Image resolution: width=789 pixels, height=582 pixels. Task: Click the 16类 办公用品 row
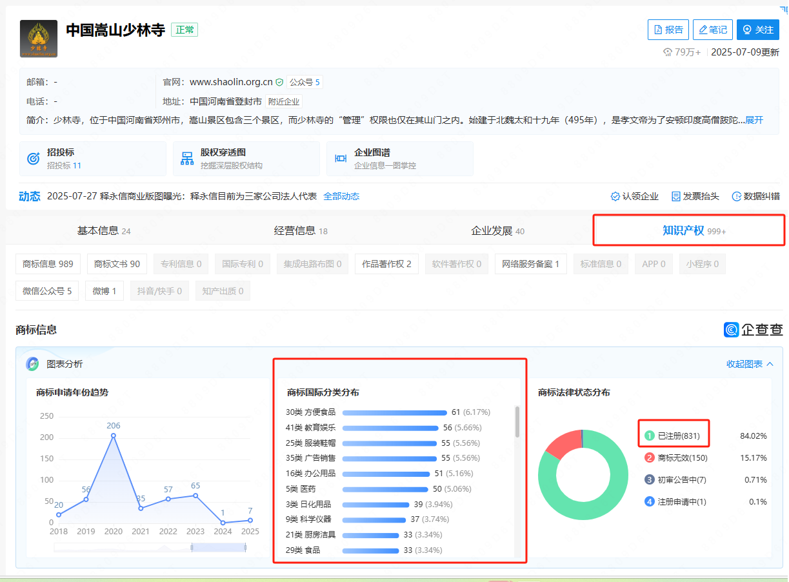coord(380,474)
